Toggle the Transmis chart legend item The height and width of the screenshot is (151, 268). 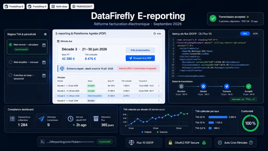click(x=162, y=132)
